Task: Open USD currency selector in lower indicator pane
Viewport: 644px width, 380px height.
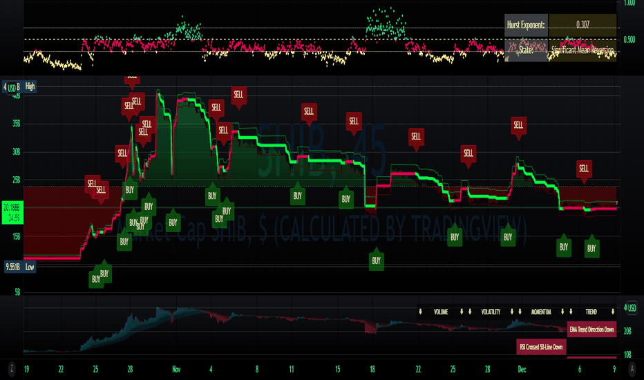Action: (632, 307)
